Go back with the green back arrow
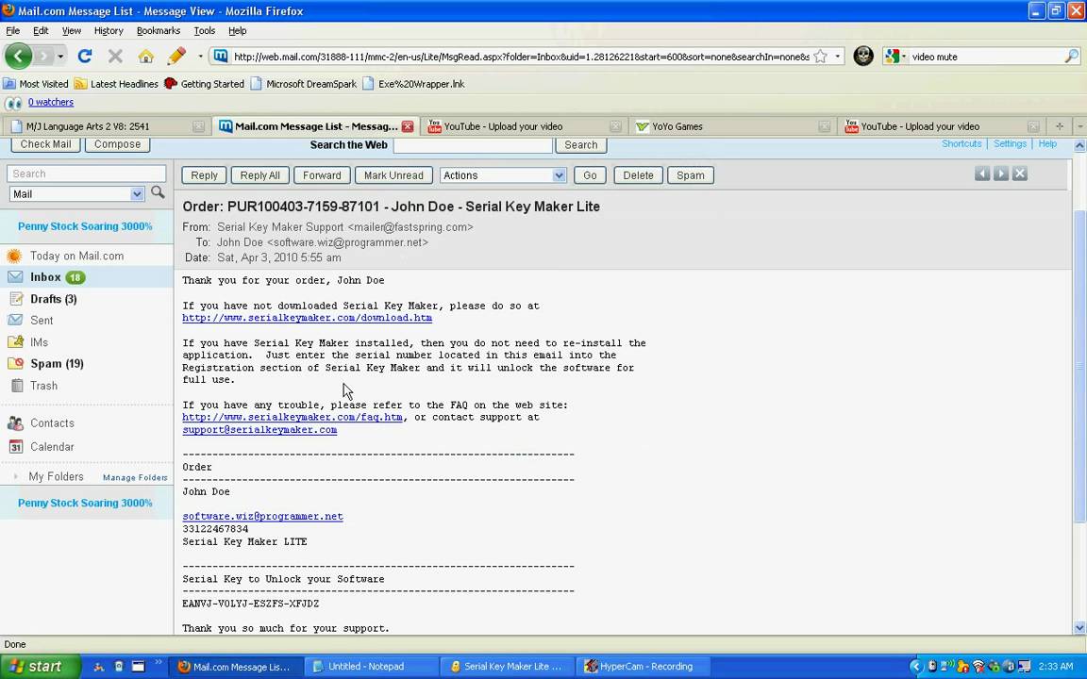Image resolution: width=1087 pixels, height=679 pixels. (18, 57)
